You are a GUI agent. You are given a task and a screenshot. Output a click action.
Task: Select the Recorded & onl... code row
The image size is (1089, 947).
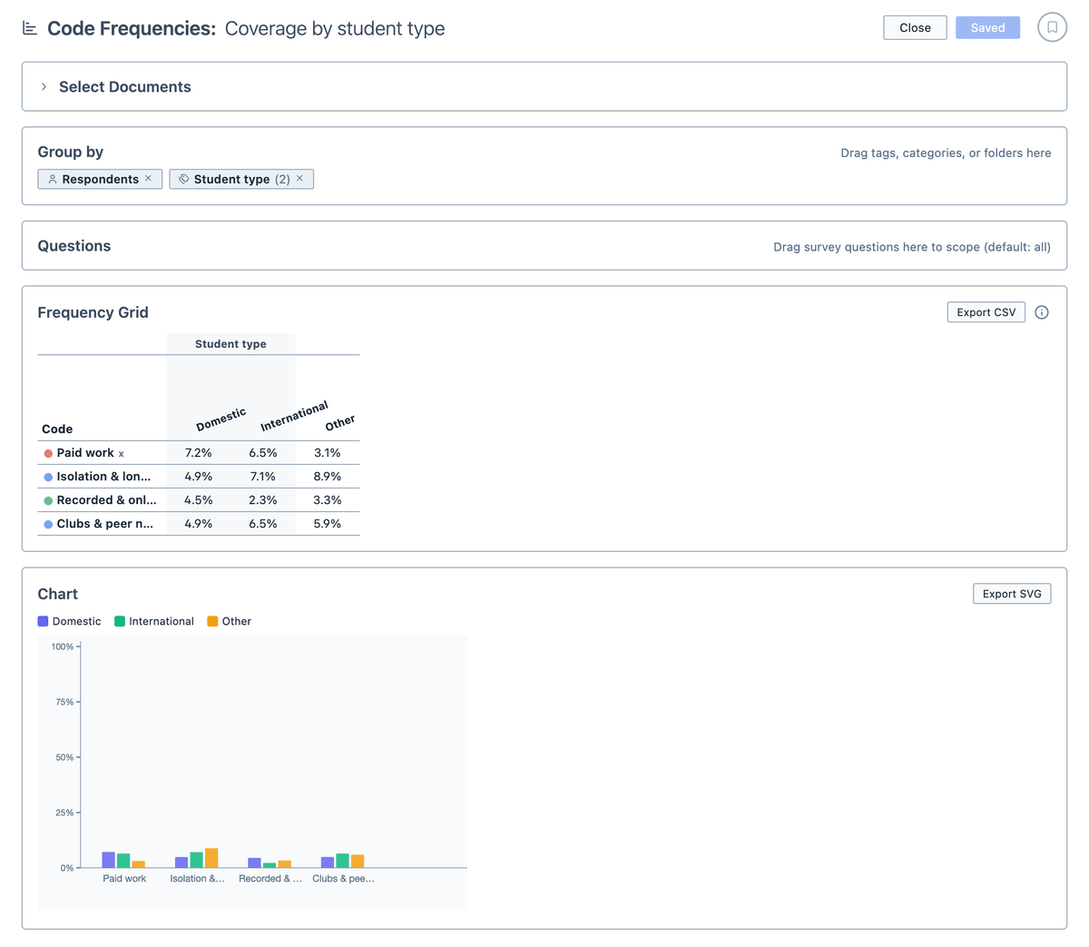[198, 500]
